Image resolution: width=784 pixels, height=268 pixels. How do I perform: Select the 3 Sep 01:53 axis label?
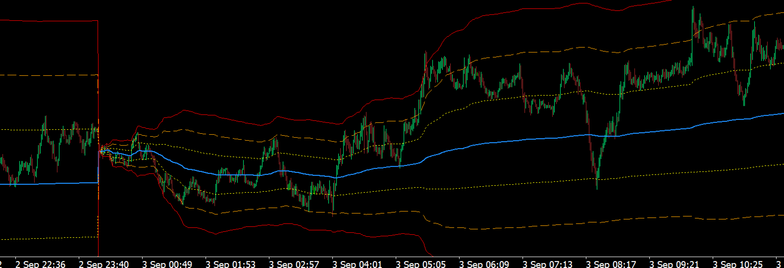(230, 264)
